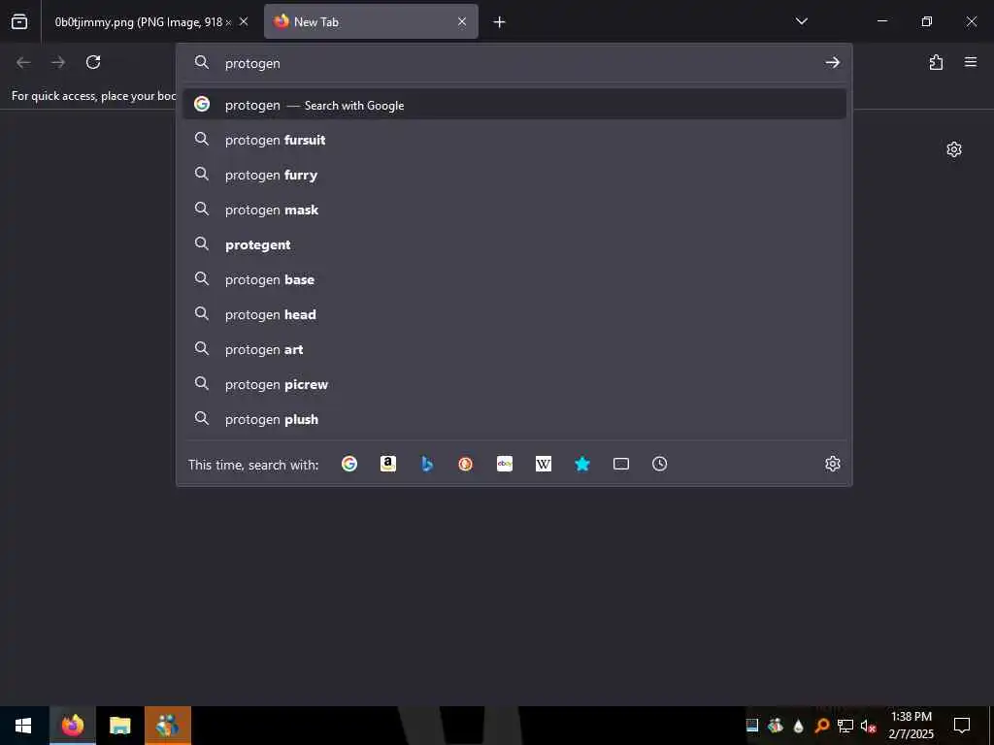994x745 pixels.
Task: Click the muted volume tray icon
Action: pyautogui.click(x=869, y=726)
